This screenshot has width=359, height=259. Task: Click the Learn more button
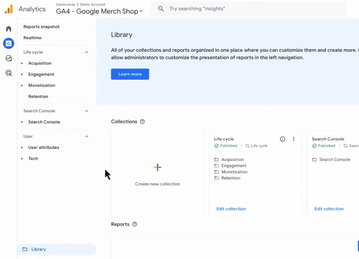130,74
